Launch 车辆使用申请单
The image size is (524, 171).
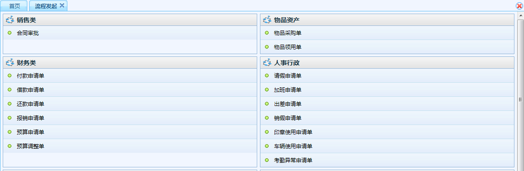293,146
